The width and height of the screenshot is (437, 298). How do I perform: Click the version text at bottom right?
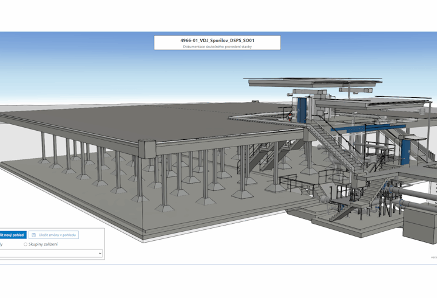click(433, 257)
